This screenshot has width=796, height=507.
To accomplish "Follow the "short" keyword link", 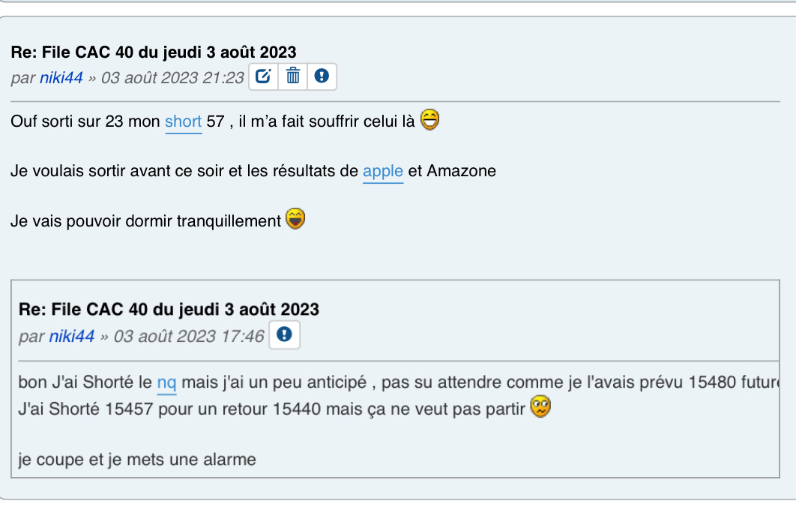I will [x=184, y=121].
